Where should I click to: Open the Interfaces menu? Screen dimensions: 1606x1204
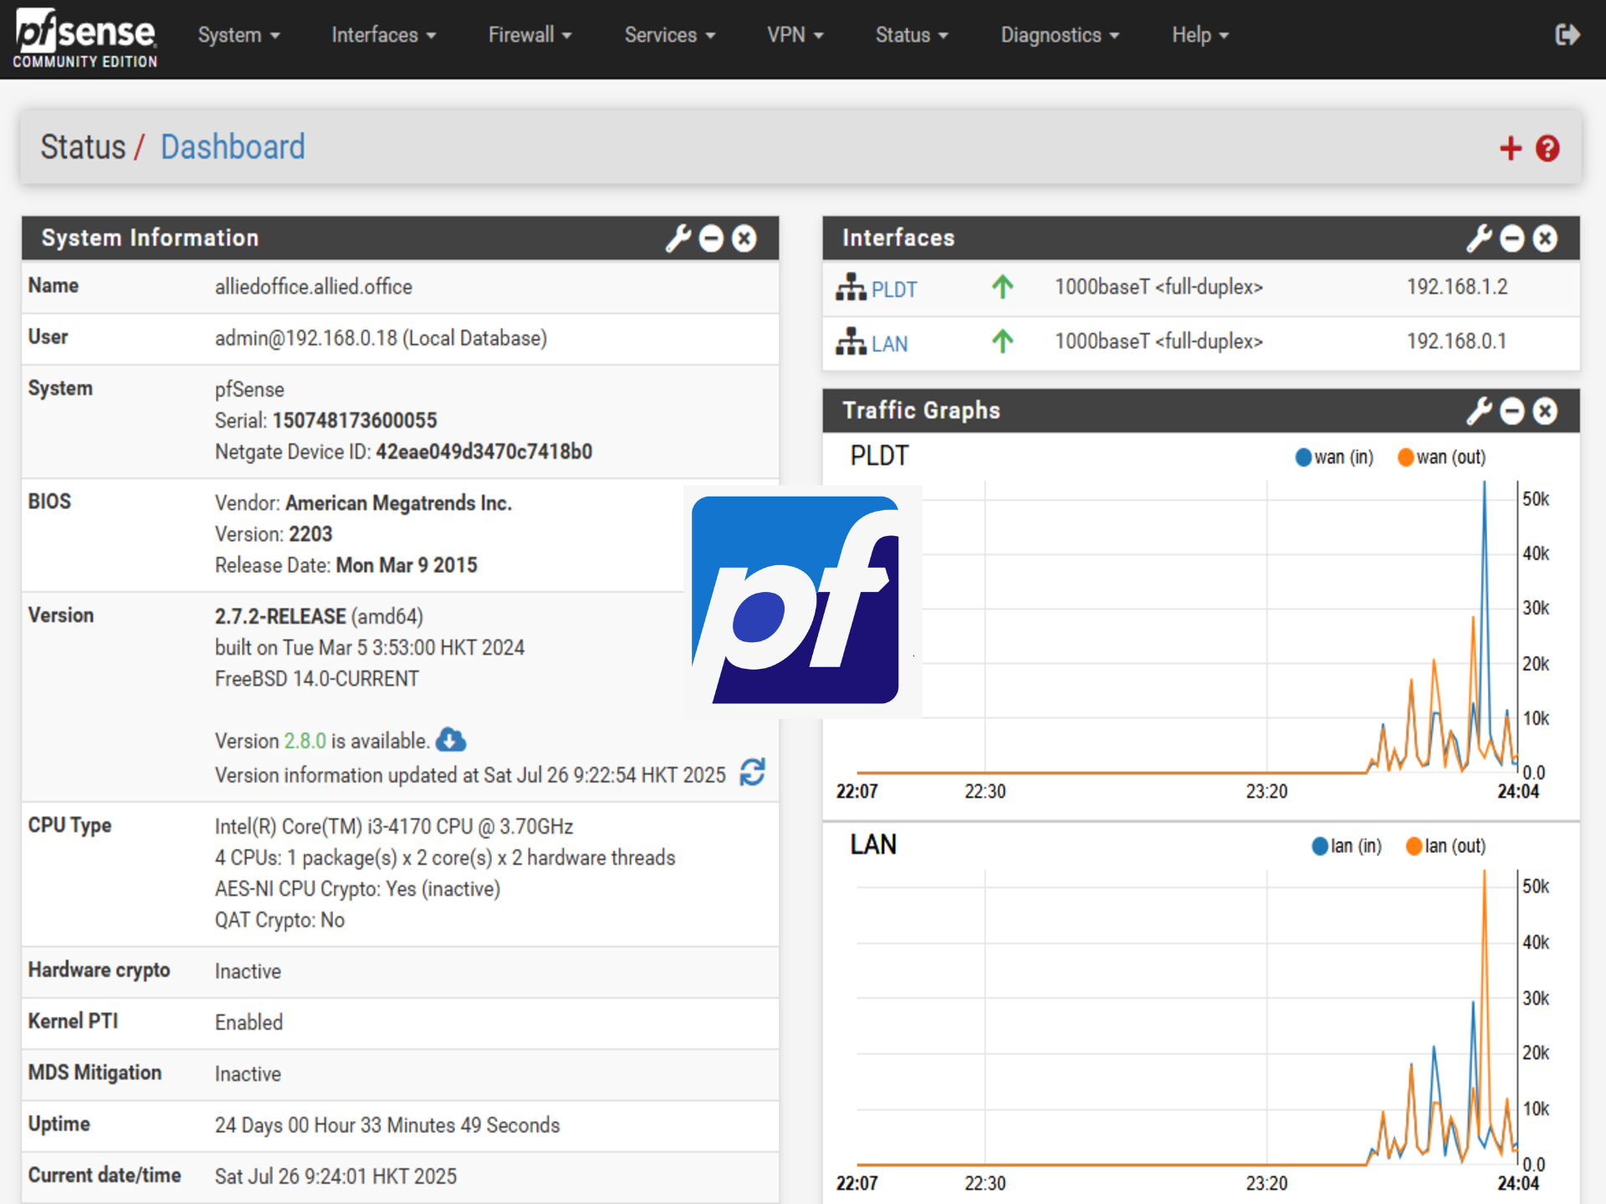click(x=384, y=35)
